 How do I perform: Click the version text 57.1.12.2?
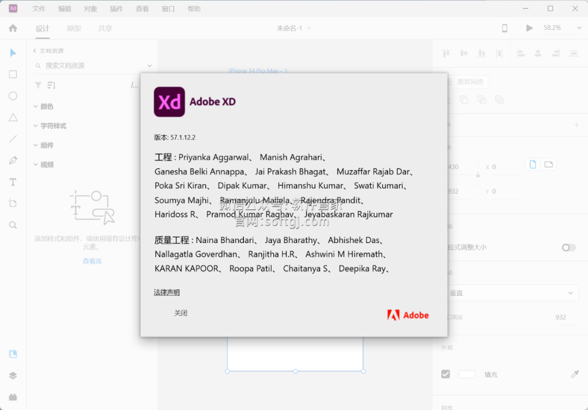tap(183, 138)
